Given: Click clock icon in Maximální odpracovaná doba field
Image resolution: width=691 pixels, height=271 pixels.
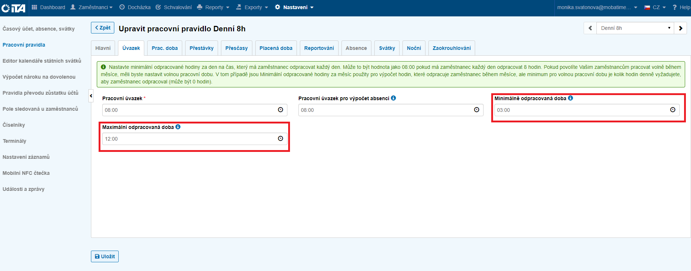Looking at the screenshot, I should click(x=280, y=138).
